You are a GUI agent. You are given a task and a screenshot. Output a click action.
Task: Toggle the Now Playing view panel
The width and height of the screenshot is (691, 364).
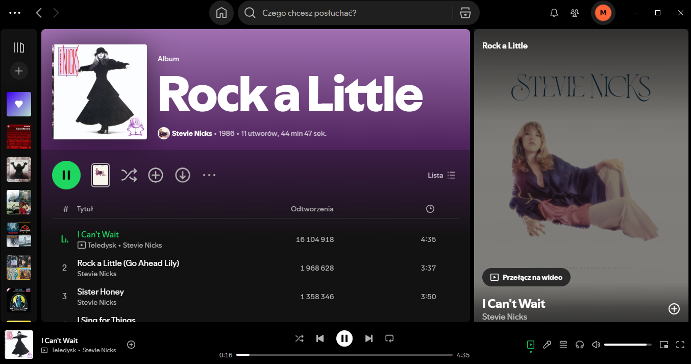click(x=531, y=345)
